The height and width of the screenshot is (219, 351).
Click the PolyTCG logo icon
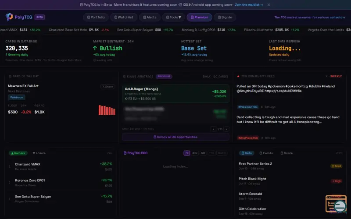tap(9, 17)
